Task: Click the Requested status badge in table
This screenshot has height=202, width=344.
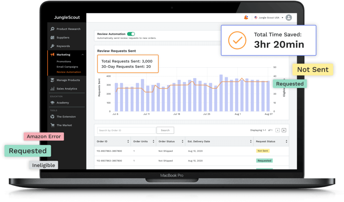Action: pos(264,161)
